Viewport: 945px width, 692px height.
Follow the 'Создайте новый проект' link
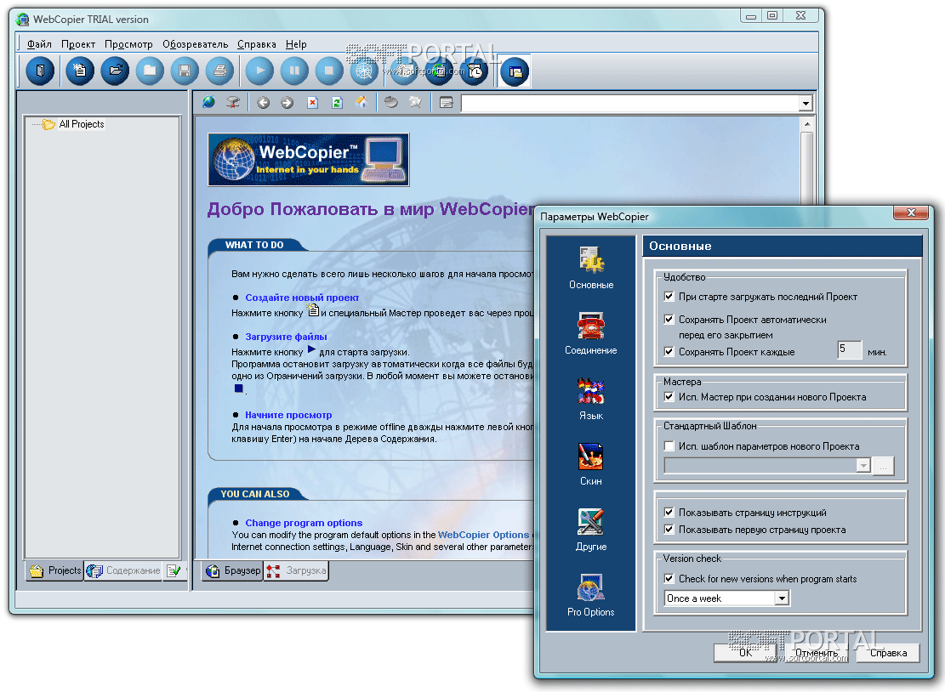pos(302,298)
